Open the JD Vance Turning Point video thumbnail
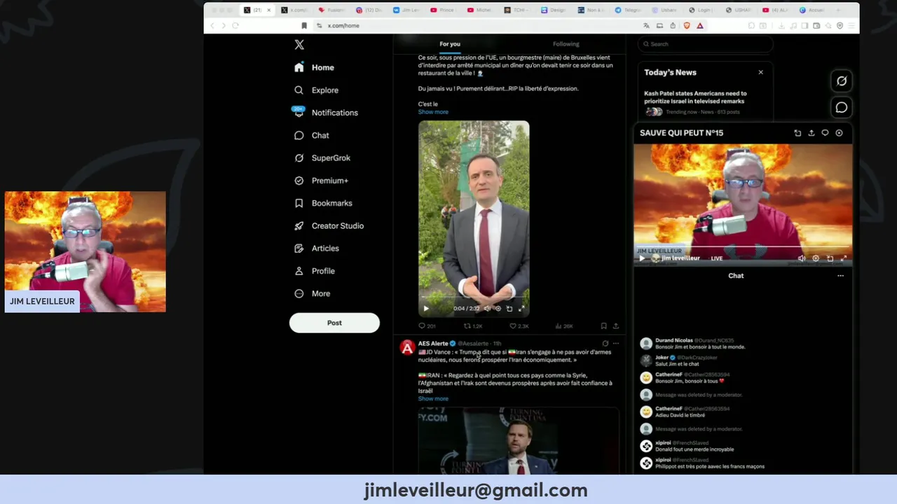The height and width of the screenshot is (504, 897). (519, 441)
